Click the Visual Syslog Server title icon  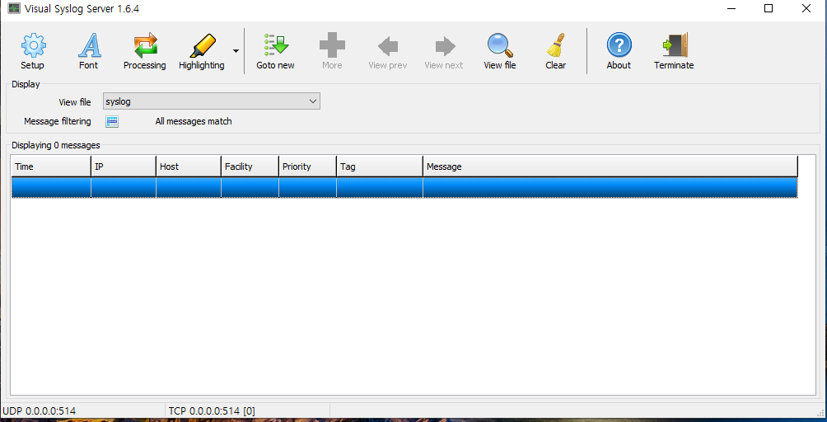[14, 9]
